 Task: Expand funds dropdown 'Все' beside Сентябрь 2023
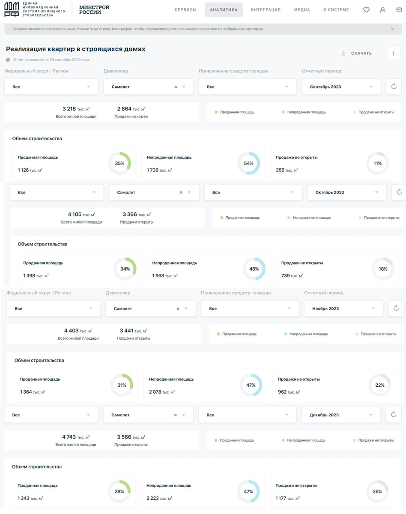click(248, 87)
